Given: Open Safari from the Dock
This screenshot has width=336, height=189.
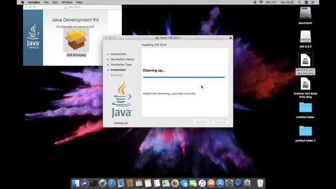Looking at the screenshot, I should coord(112,183).
